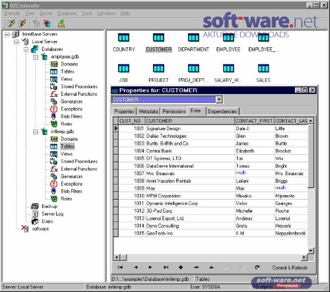Click the Unregister Server toolbar icon
330x292 pixels.
[22, 23]
